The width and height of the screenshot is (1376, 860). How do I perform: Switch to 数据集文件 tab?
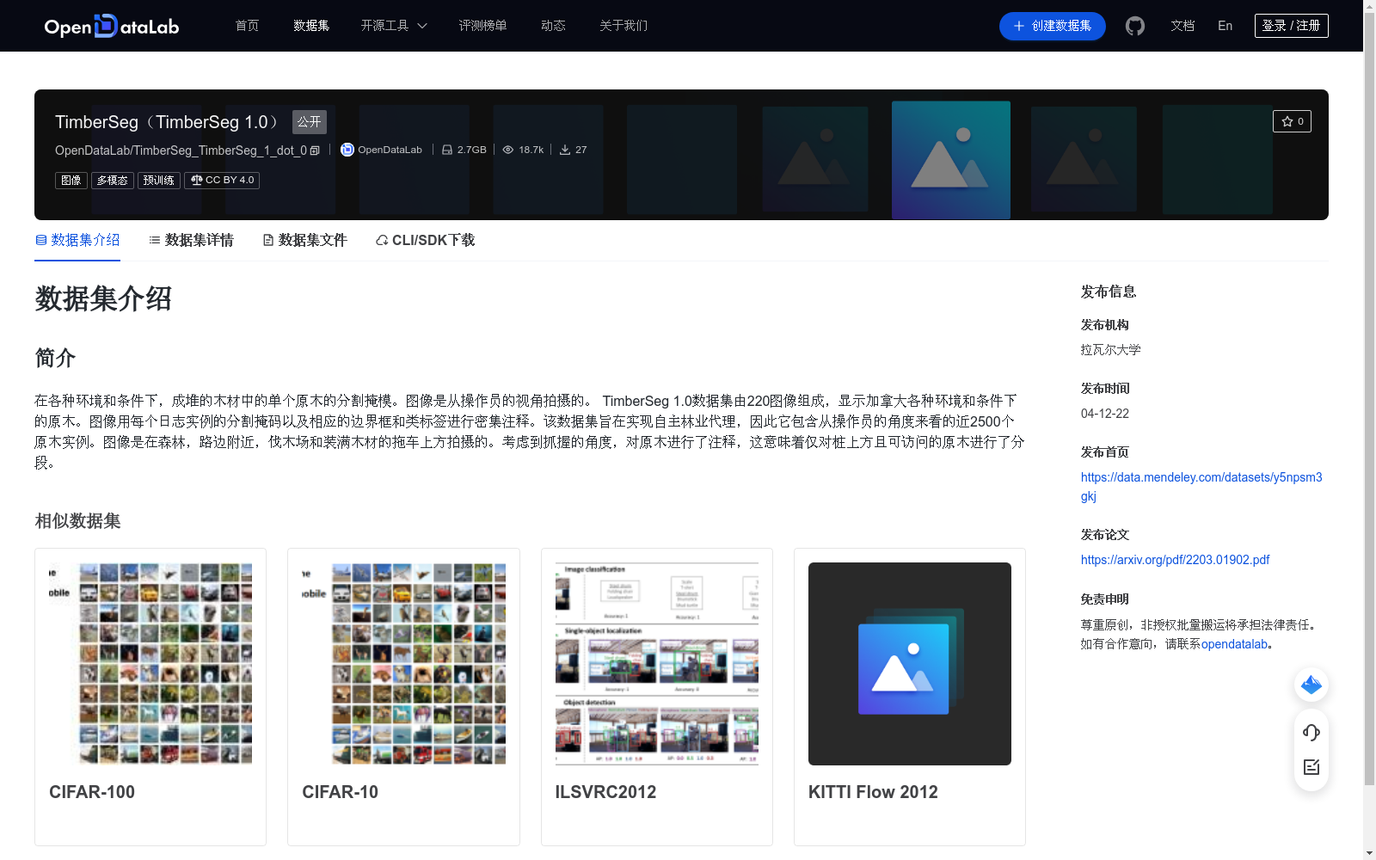pyautogui.click(x=304, y=240)
